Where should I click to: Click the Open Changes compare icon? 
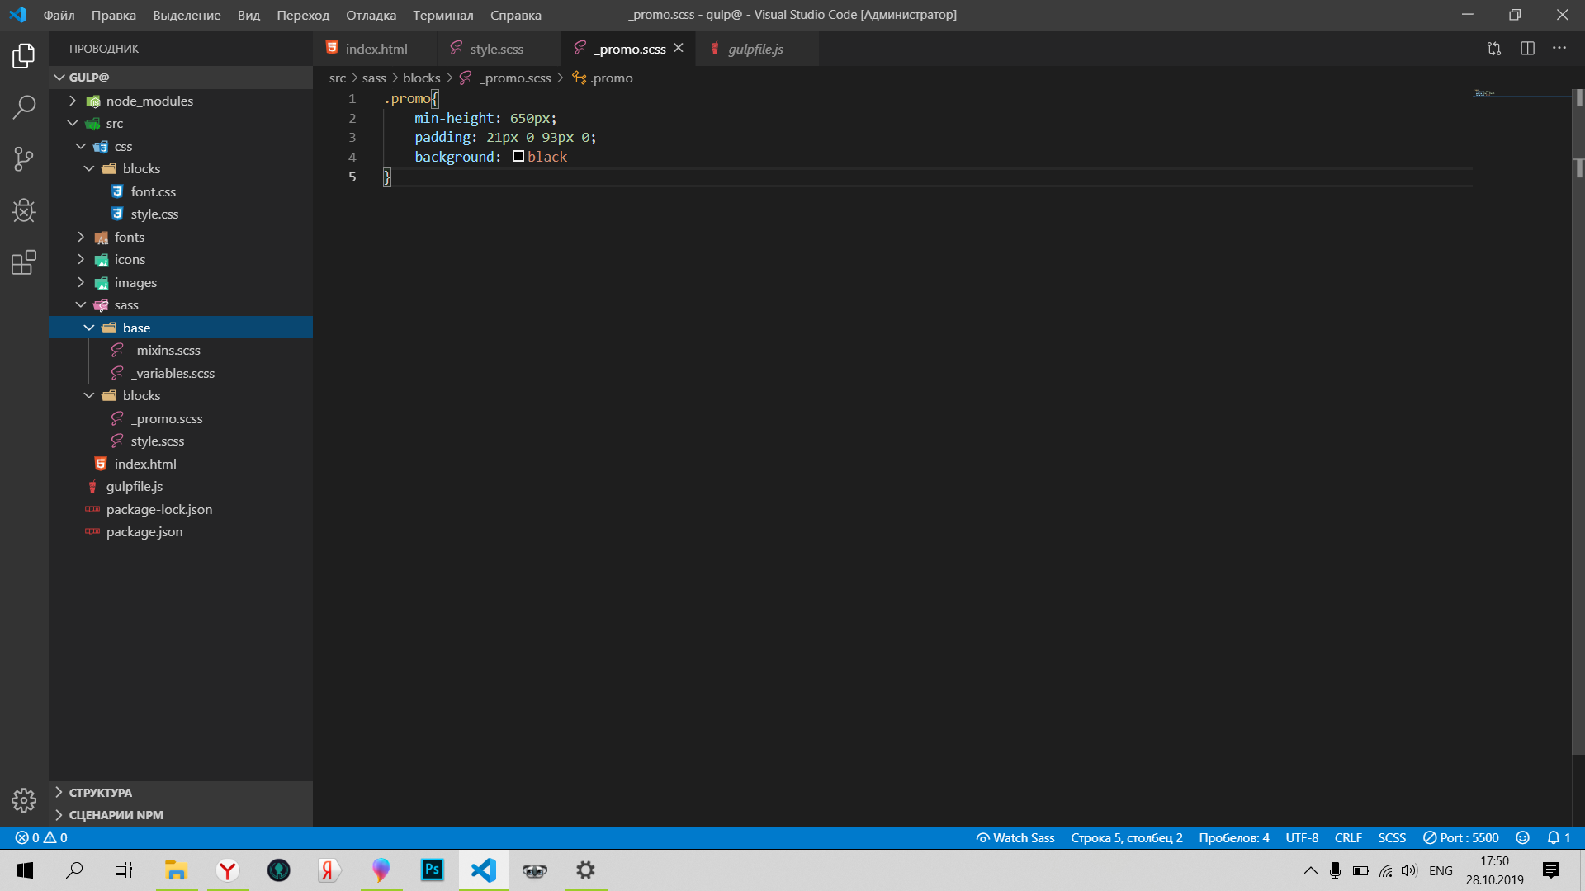click(1494, 49)
